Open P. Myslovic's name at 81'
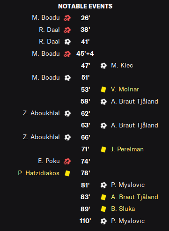This screenshot has height=231, width=169. click(128, 185)
